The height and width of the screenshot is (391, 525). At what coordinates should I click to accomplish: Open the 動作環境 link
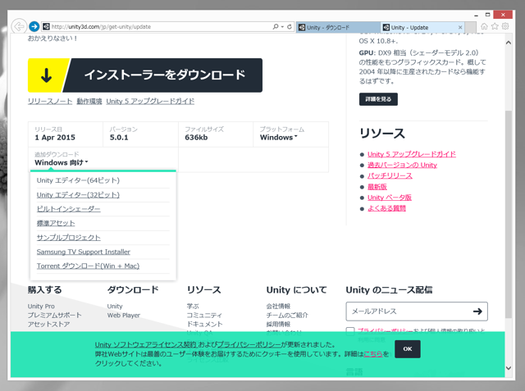coord(89,102)
